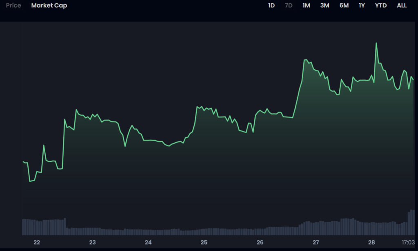Select the 26 date on the axis

click(x=260, y=242)
